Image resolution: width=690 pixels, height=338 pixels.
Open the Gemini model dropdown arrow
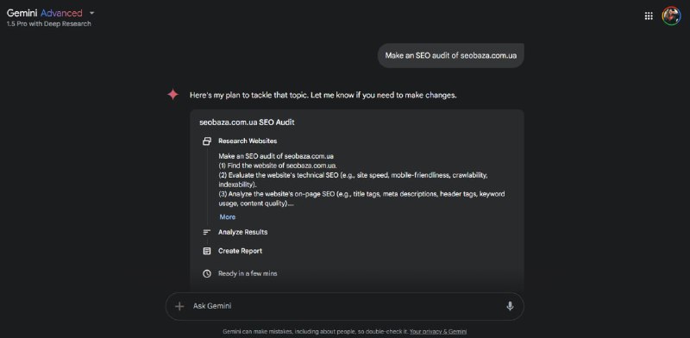(x=91, y=13)
